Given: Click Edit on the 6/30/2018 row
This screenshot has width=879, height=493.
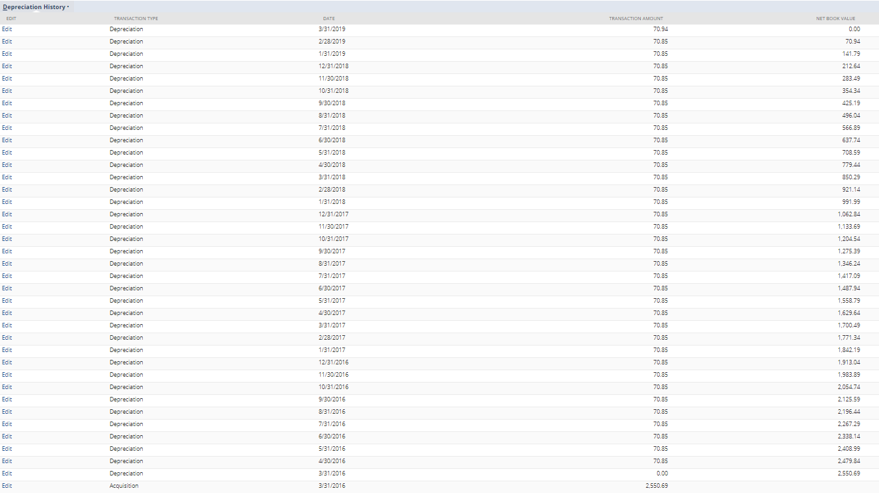Looking at the screenshot, I should 7,140.
